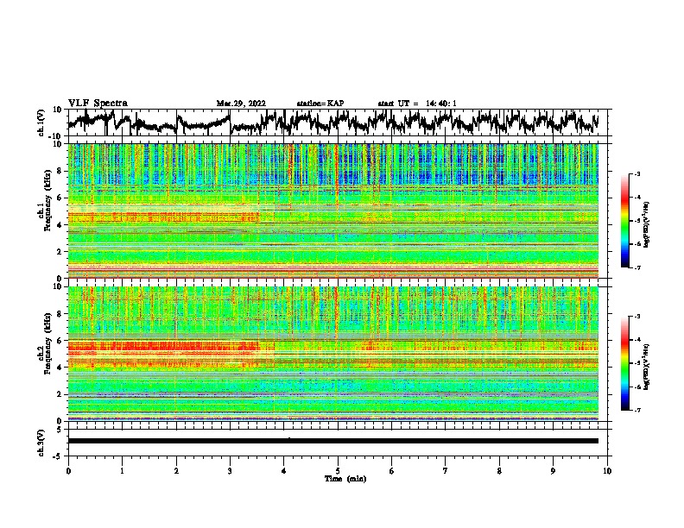The height and width of the screenshot is (528, 684).
Task: Click the ch.1 color bar 'log(PSD)' label
Action: (x=647, y=225)
